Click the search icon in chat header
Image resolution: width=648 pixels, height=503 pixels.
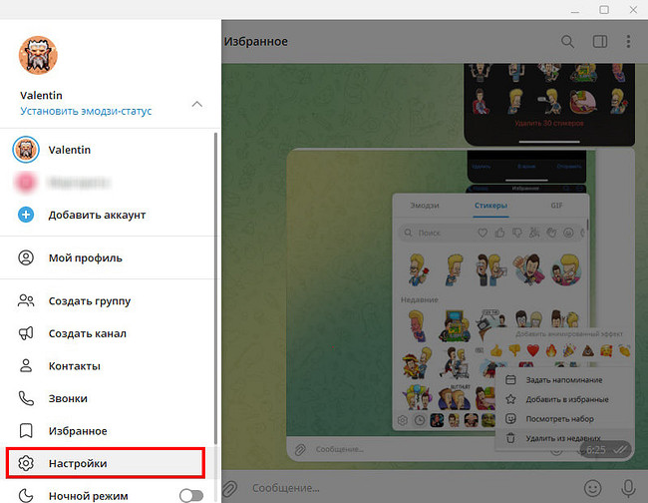[x=567, y=42]
